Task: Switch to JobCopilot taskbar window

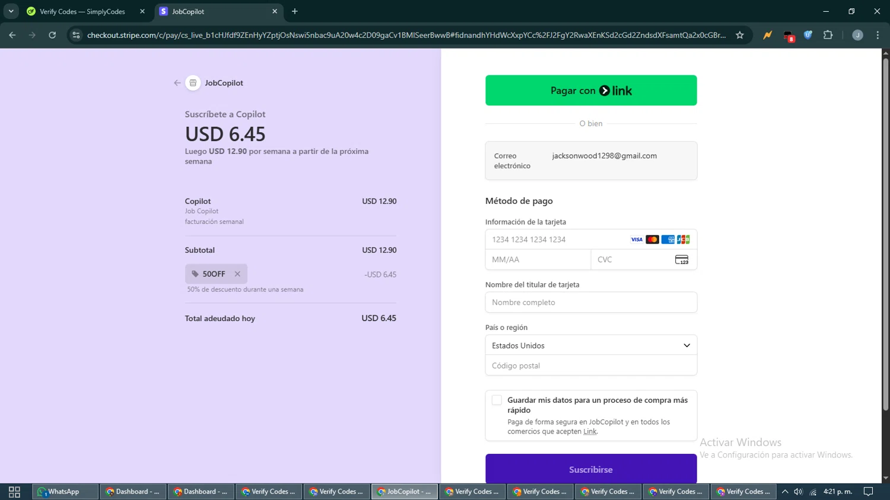Action: click(x=404, y=492)
